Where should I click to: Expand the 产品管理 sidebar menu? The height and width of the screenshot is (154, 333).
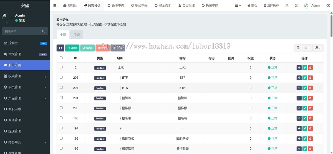pos(25,98)
